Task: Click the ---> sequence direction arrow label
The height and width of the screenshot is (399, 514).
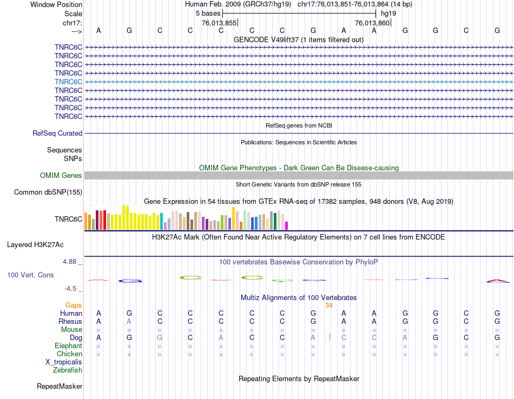Action: pyautogui.click(x=76, y=31)
